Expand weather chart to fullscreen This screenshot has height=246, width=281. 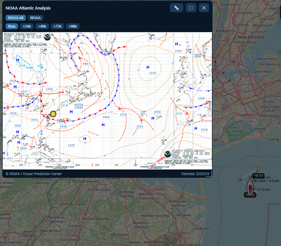(x=191, y=8)
